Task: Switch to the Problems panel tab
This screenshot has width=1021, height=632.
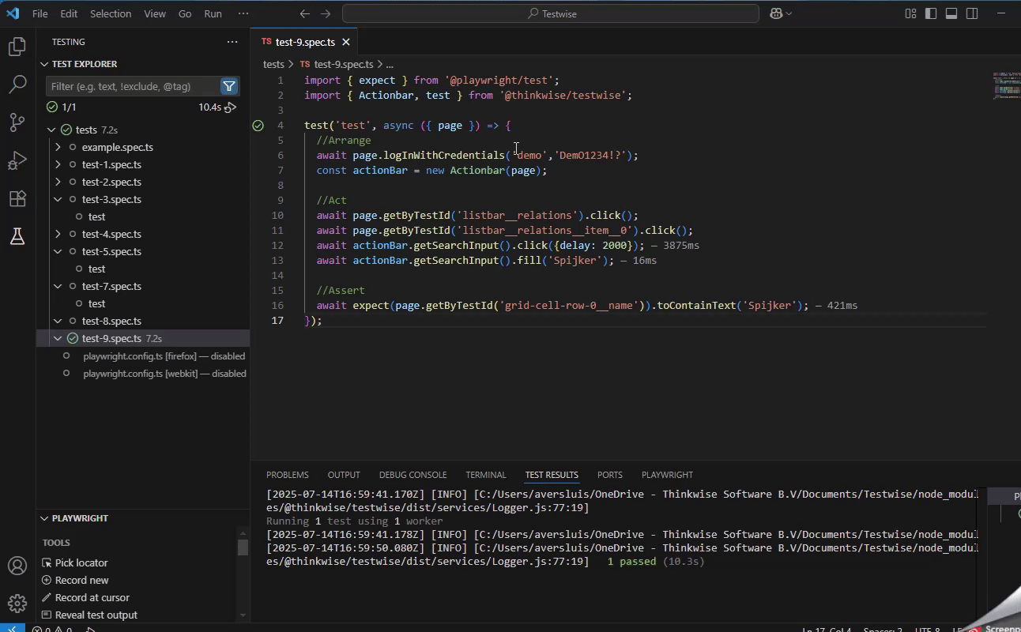Action: pos(288,475)
